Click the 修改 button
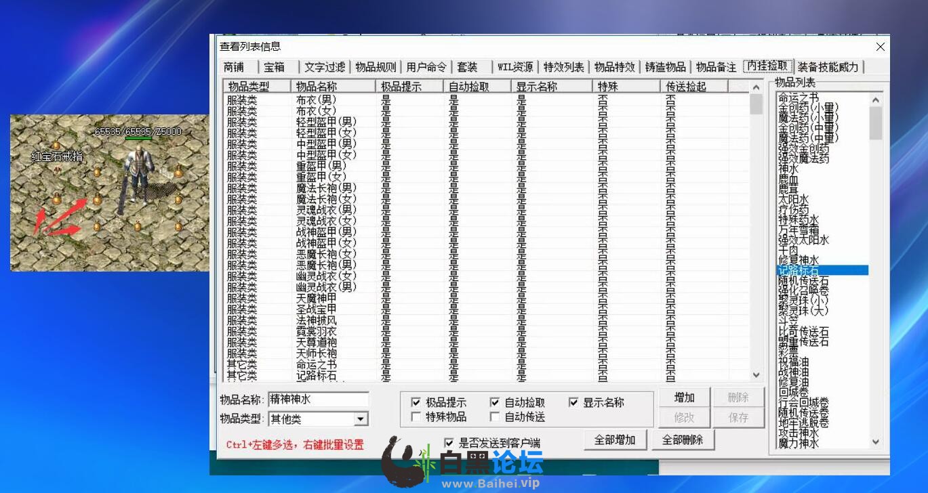This screenshot has height=493, width=928. pyautogui.click(x=684, y=418)
